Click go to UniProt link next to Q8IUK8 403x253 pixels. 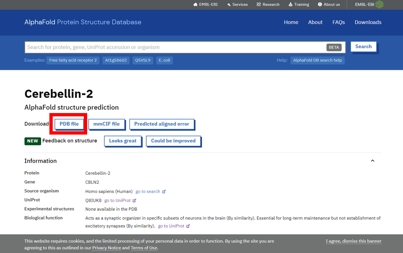[117, 200]
